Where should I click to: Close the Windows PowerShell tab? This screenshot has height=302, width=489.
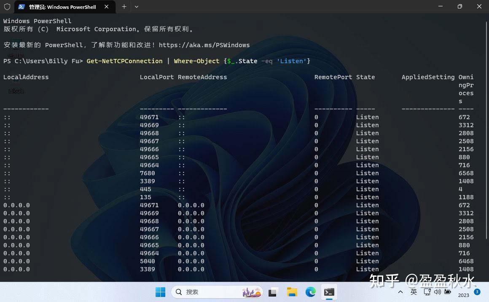pyautogui.click(x=107, y=7)
